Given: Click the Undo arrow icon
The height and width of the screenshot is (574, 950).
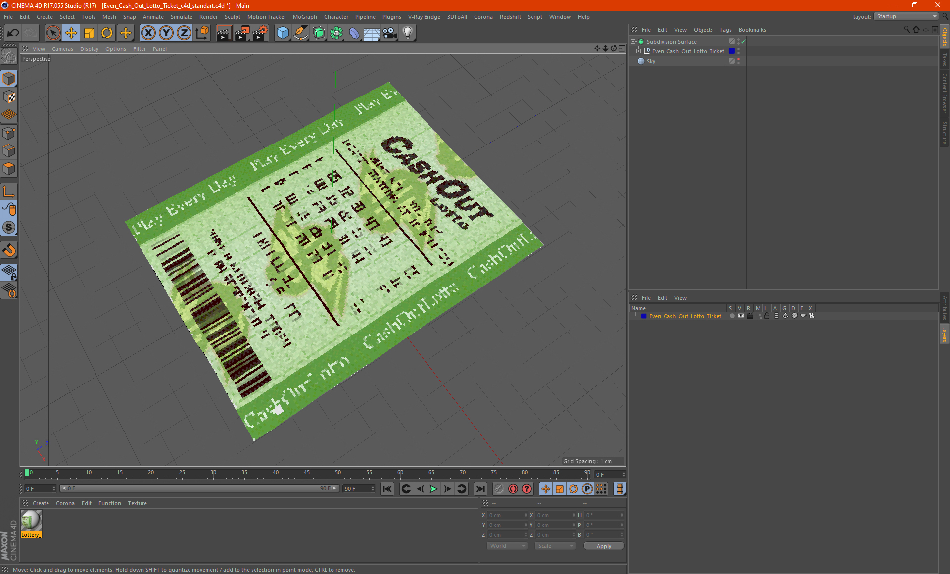Looking at the screenshot, I should [x=13, y=33].
